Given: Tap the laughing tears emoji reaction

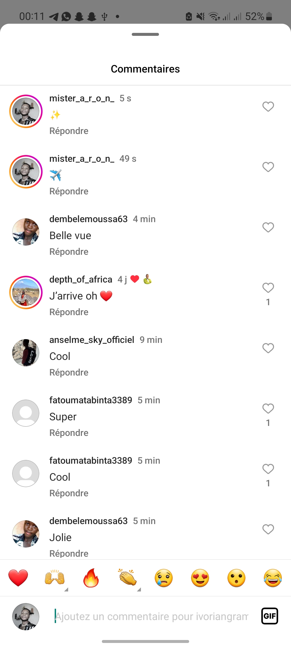Looking at the screenshot, I should [273, 578].
